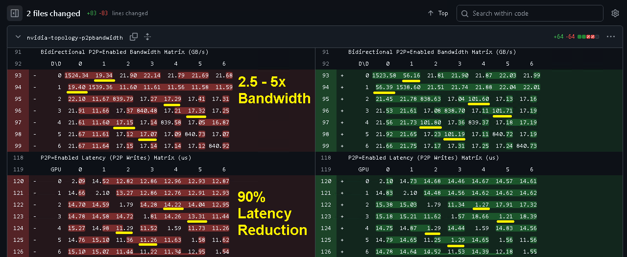
Task: Click the -64 deletions count in file header
Action: 570,37
